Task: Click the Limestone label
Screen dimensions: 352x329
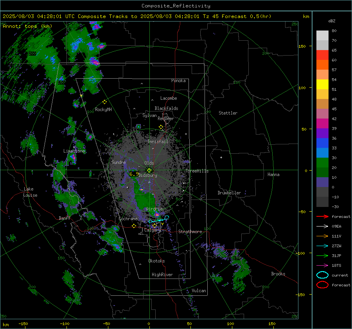Action: (74, 151)
